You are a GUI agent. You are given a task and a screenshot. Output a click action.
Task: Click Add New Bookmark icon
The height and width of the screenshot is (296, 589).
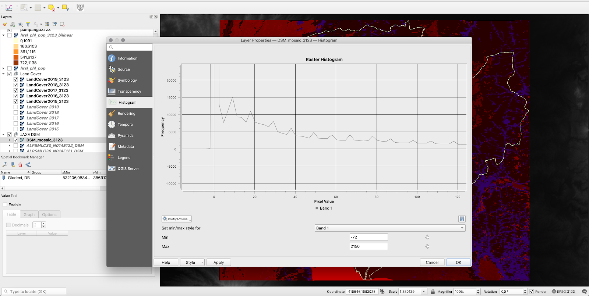13,165
